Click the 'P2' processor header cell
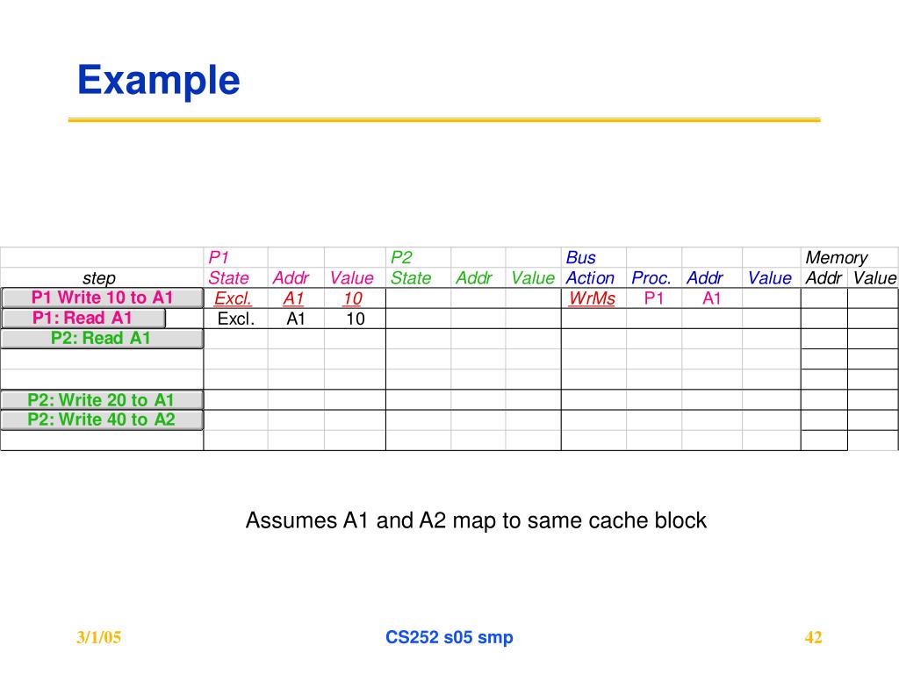The height and width of the screenshot is (674, 899). pos(401,257)
